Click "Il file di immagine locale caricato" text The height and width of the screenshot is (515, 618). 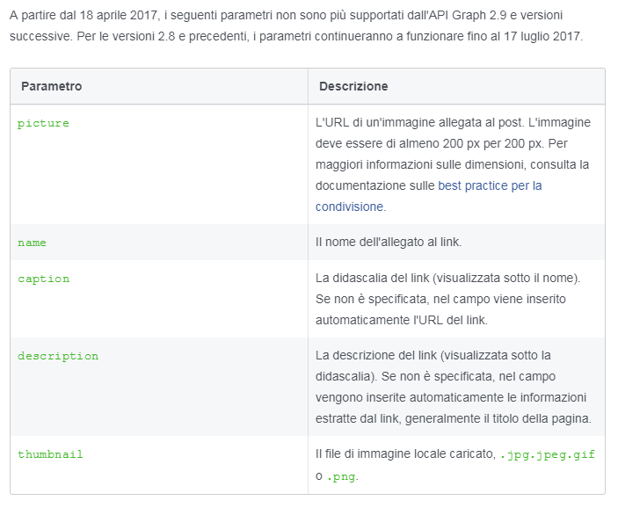pos(405,454)
